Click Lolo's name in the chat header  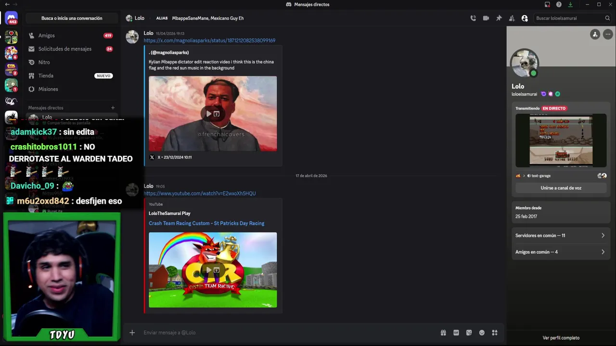pos(140,18)
